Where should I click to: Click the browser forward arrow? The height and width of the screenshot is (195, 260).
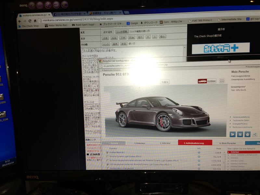click(x=25, y=21)
